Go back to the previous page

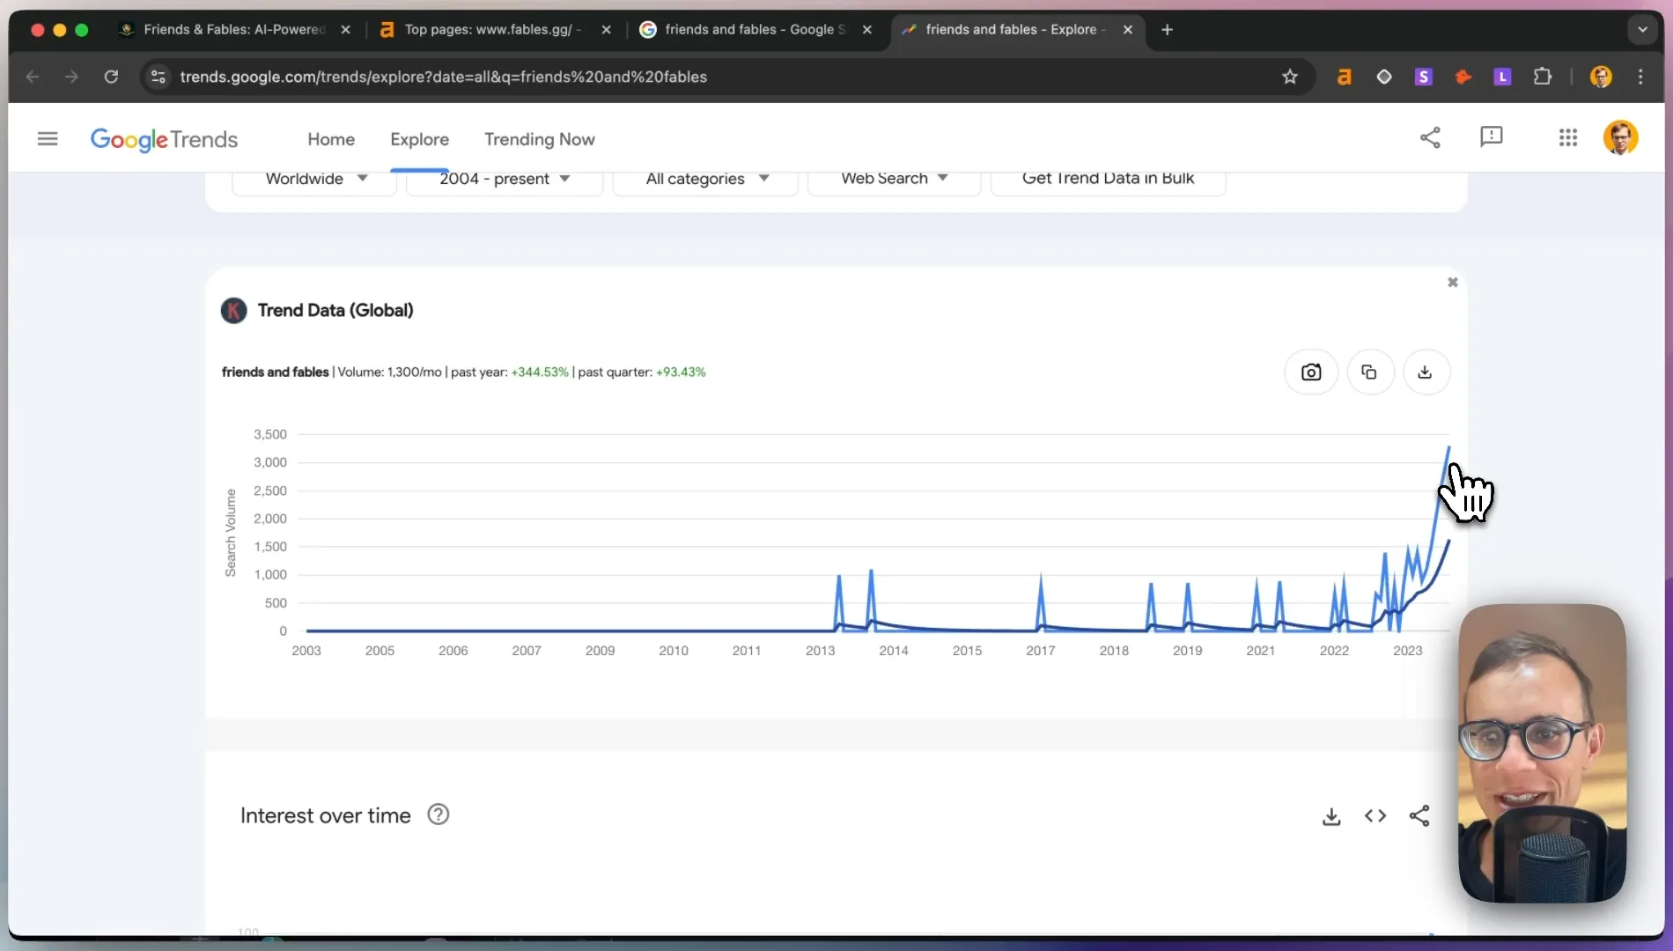click(33, 77)
